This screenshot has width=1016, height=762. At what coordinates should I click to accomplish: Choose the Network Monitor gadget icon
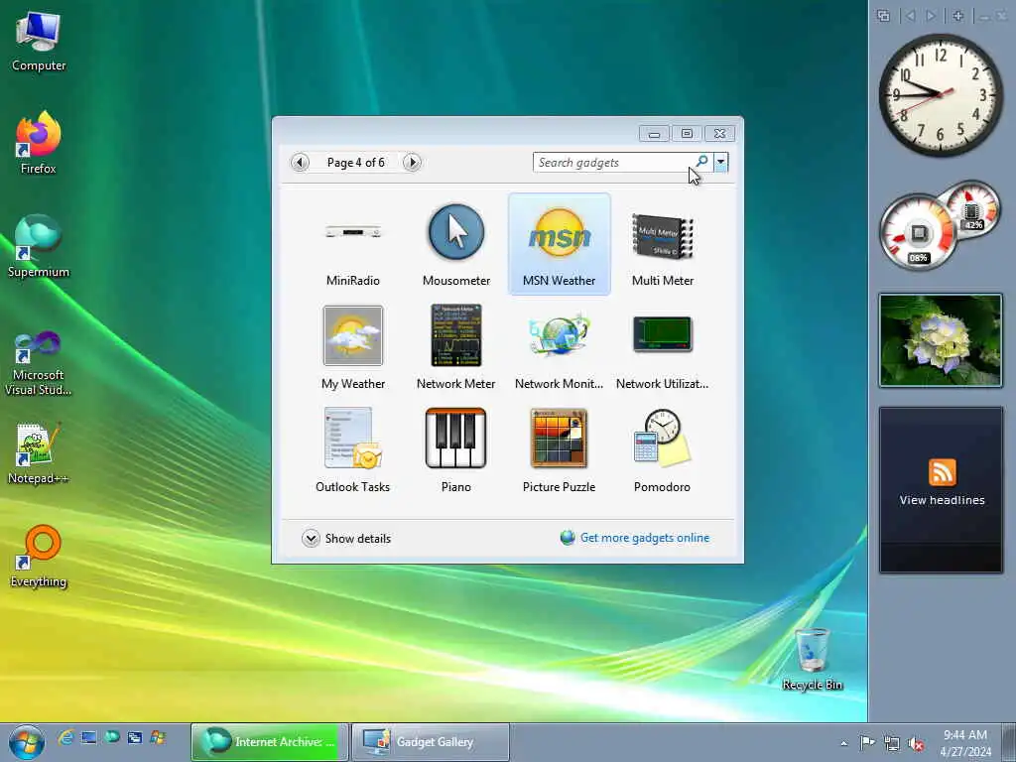[560, 335]
